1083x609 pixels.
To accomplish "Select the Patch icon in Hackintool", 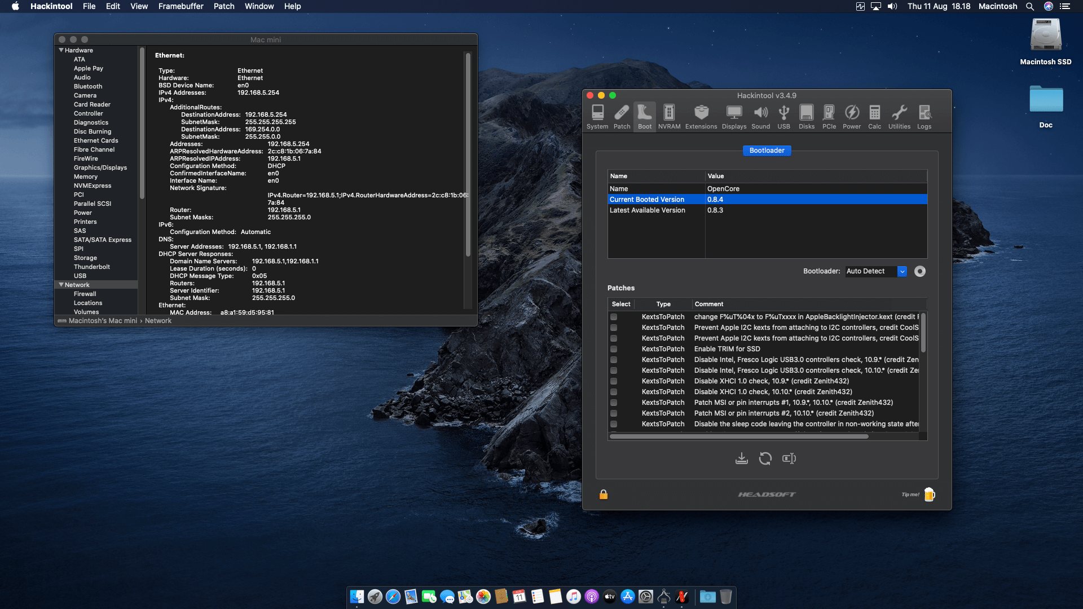I will tap(622, 116).
